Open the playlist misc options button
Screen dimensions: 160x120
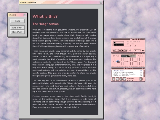pos(124,79)
